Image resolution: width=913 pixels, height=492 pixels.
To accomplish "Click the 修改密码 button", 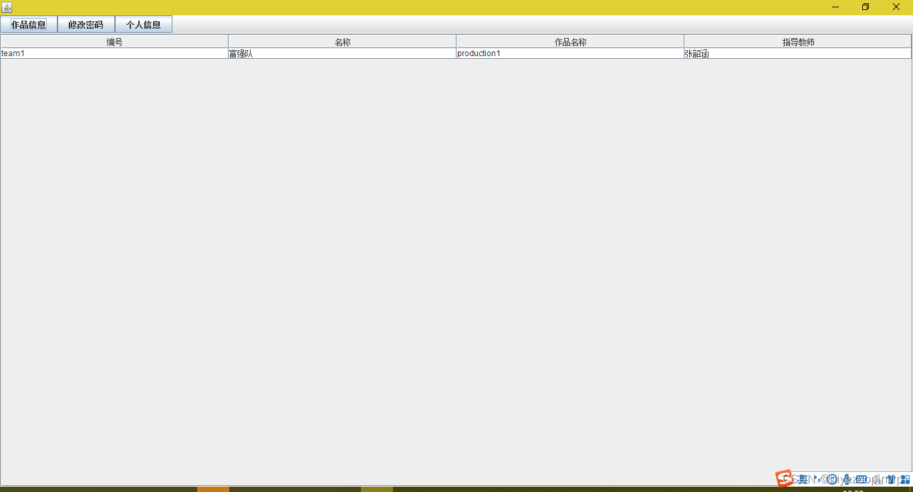I will click(86, 25).
